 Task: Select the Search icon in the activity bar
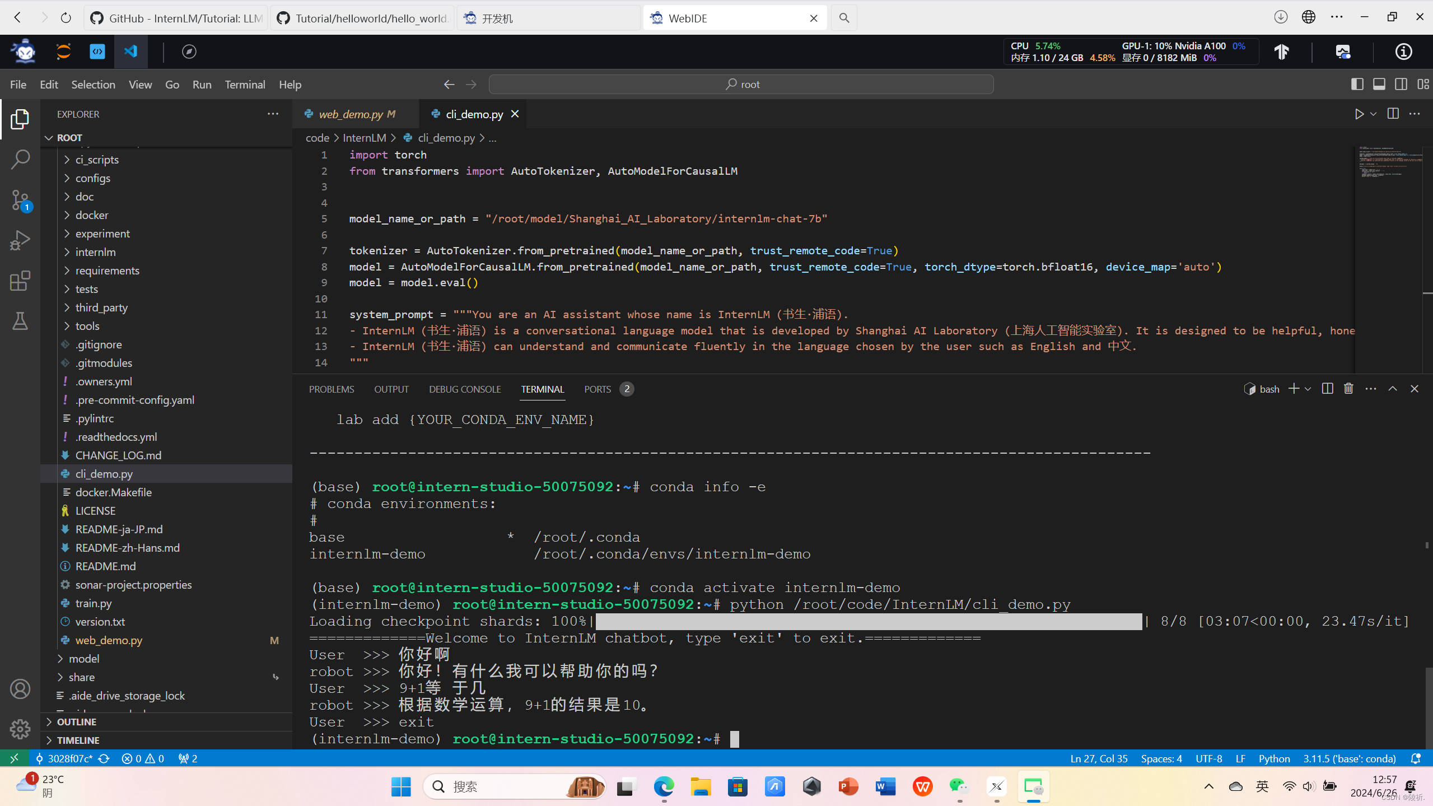point(20,159)
